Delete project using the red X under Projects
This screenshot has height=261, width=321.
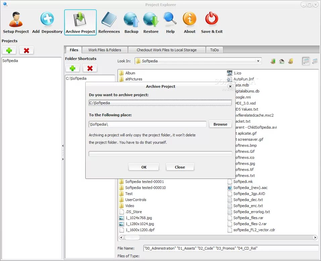27,51
